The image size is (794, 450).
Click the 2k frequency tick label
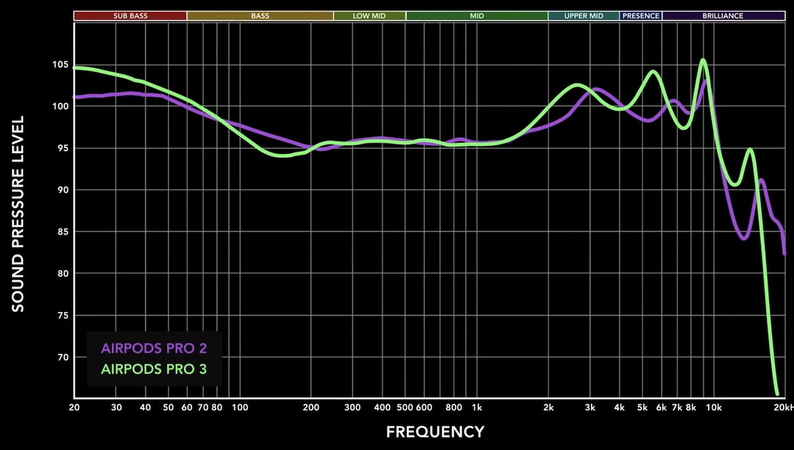549,407
